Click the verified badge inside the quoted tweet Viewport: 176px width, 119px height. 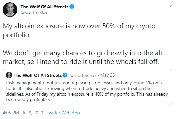[x=65, y=75]
